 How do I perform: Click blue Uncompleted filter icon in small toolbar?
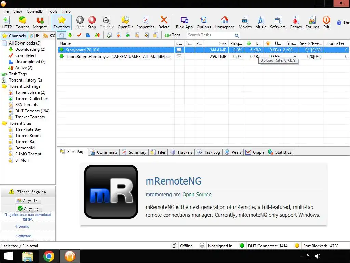click(88, 35)
